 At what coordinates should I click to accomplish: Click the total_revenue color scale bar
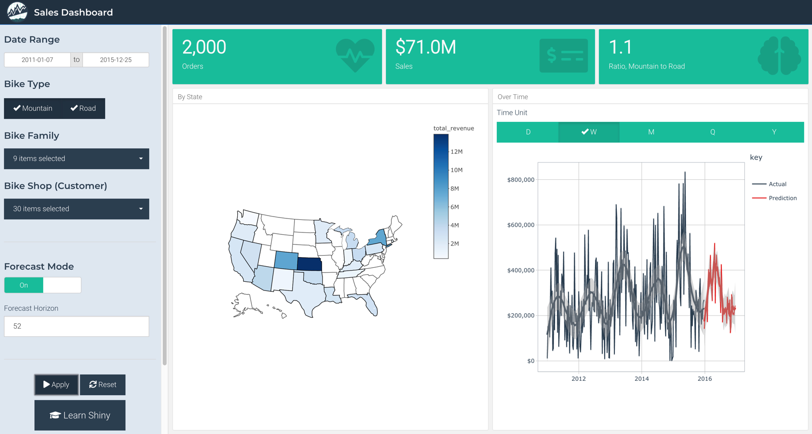point(441,196)
